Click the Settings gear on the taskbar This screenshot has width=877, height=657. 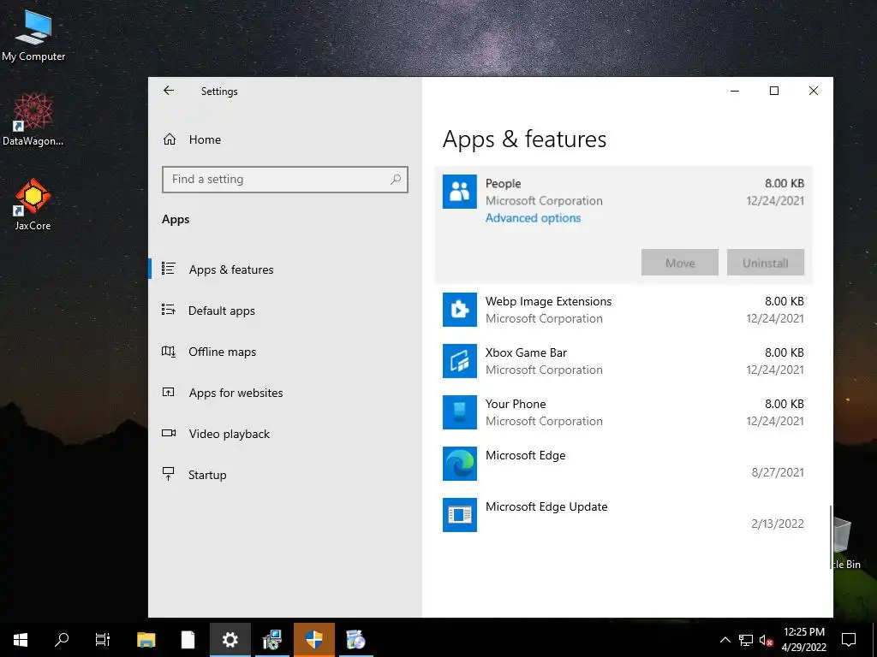[x=230, y=640]
